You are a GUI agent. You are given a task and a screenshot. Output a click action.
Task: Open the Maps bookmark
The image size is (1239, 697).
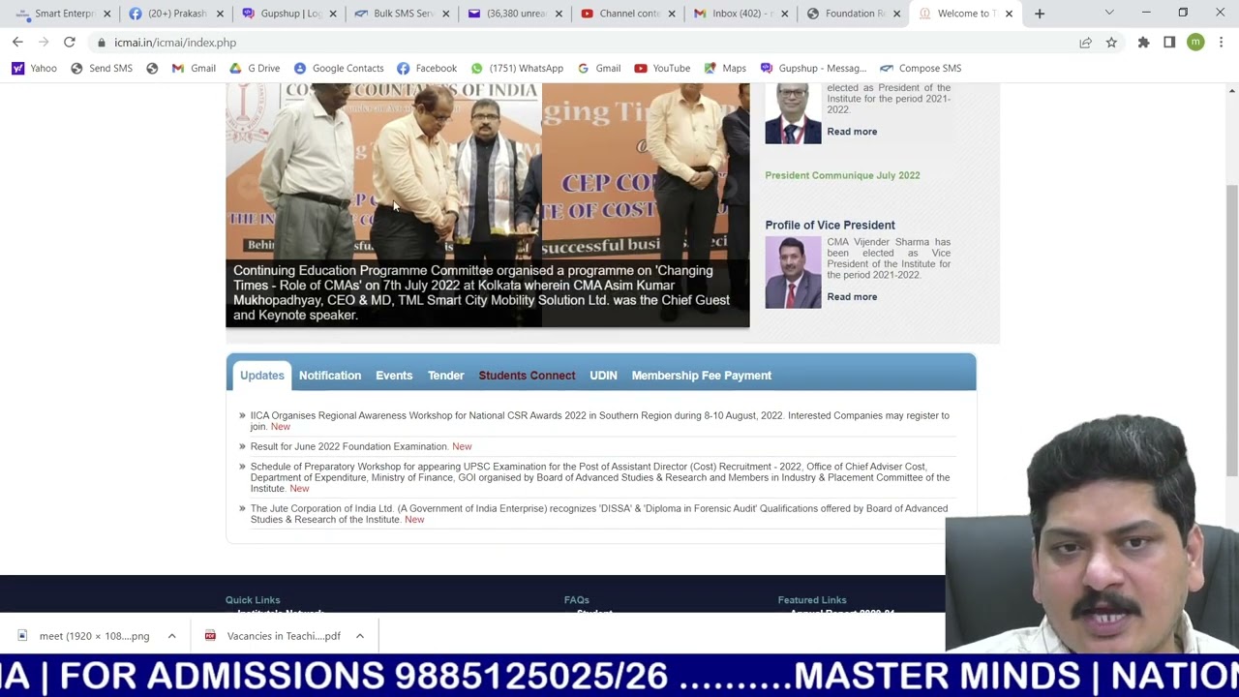click(x=725, y=69)
